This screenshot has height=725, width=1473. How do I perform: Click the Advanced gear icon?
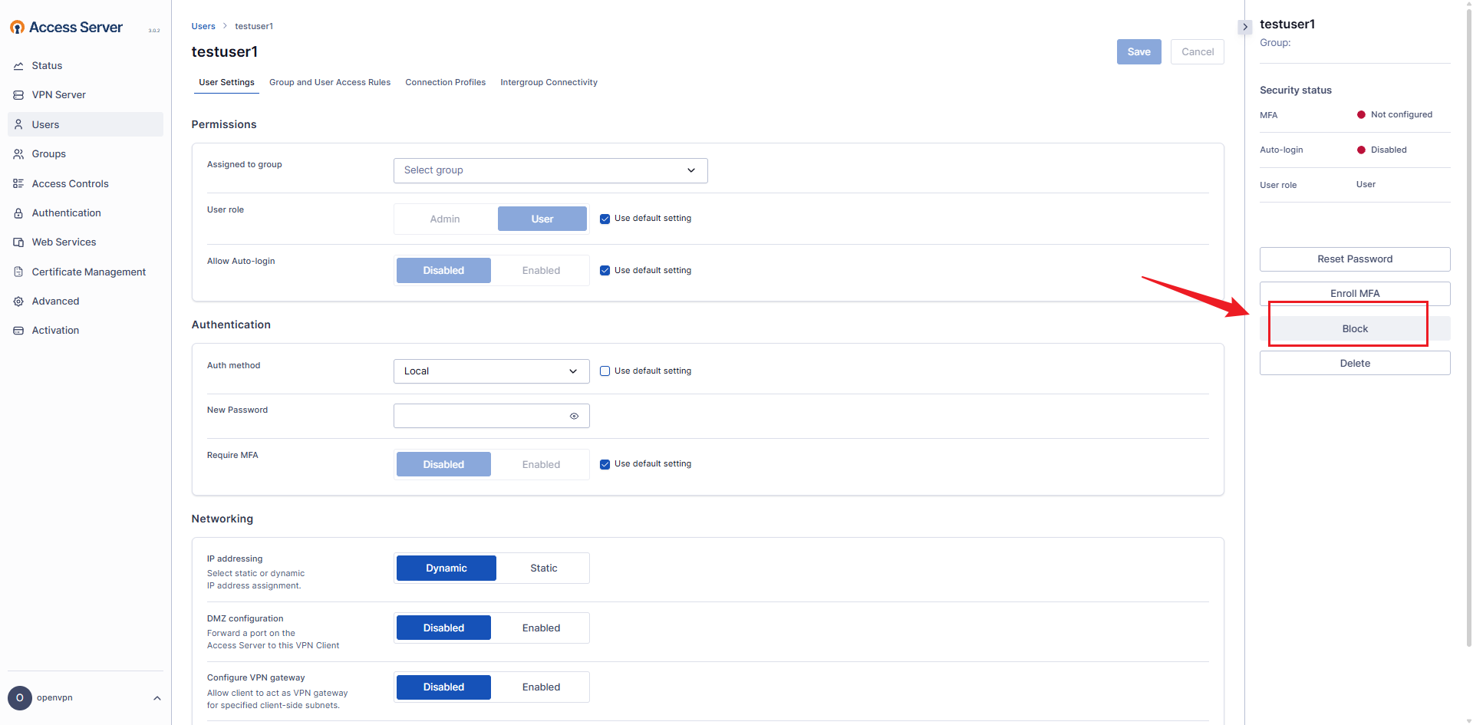click(18, 302)
